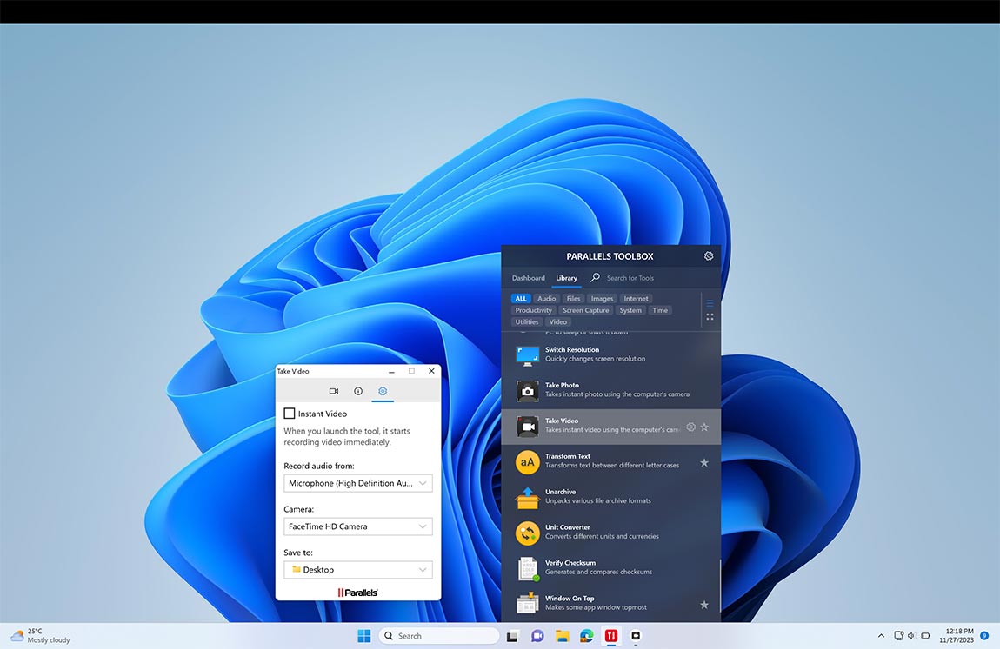Open the info tab in Take Video
The image size is (1000, 649).
pyautogui.click(x=357, y=392)
